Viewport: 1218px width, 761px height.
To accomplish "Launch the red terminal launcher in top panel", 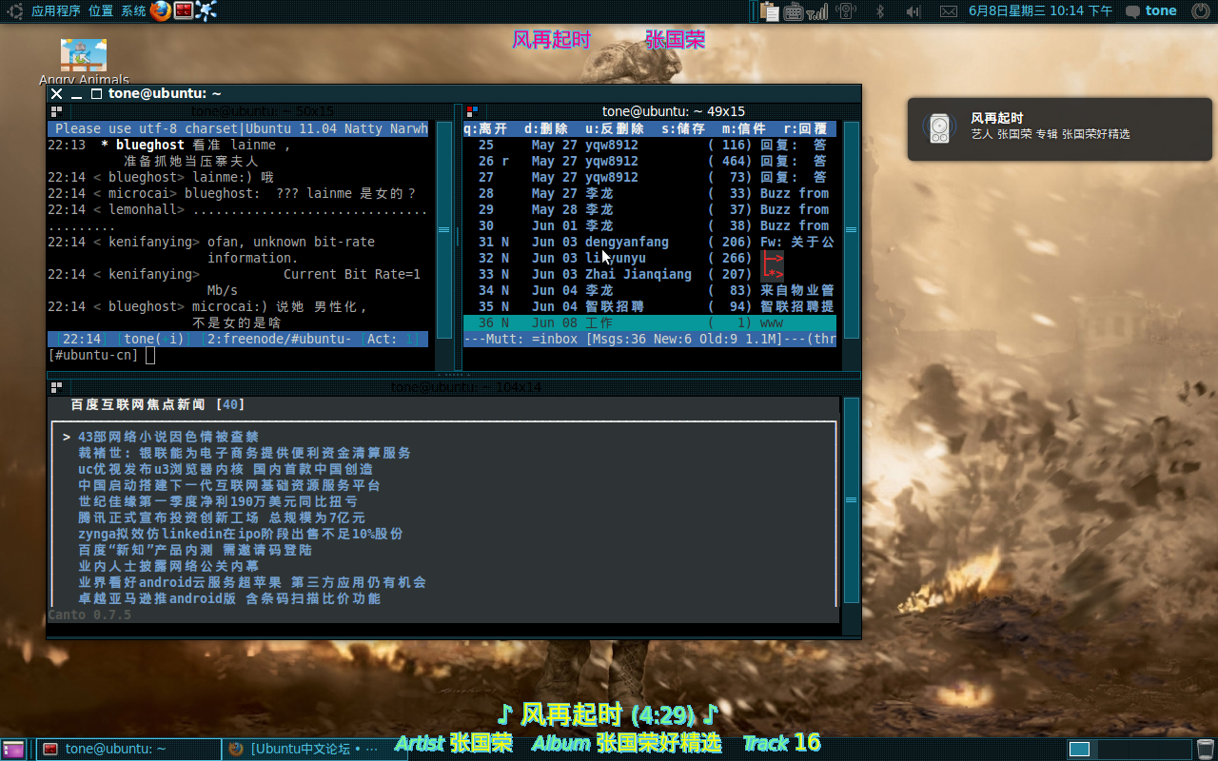I will tap(184, 11).
